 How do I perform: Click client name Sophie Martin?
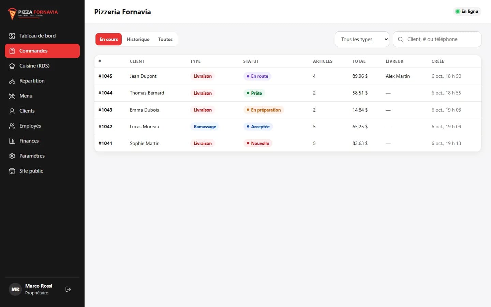pos(145,143)
